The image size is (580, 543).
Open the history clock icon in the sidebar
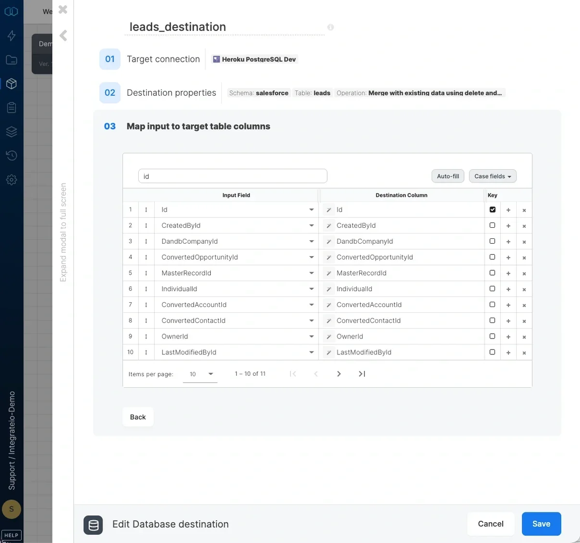(12, 155)
